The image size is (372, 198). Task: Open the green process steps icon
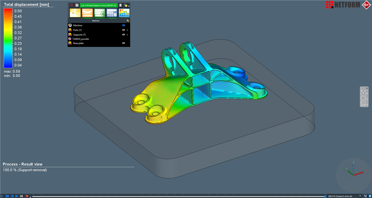100,13
